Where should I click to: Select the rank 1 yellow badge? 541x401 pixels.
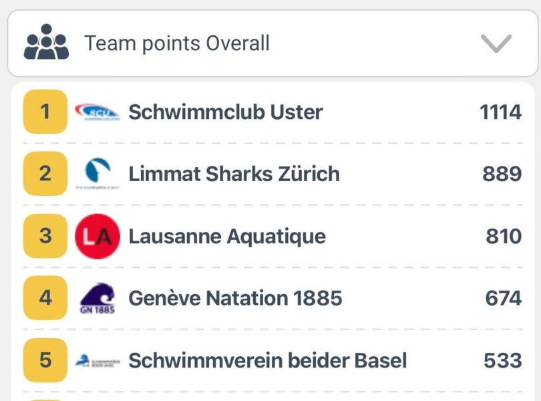[x=45, y=112]
